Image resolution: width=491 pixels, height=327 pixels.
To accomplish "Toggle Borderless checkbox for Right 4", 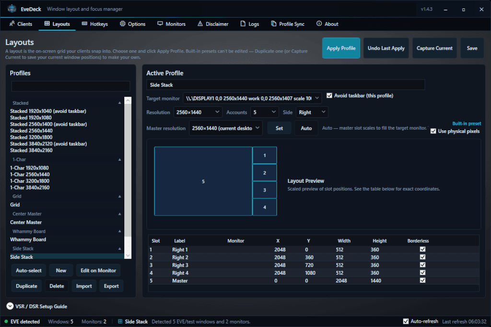I will tap(422, 272).
